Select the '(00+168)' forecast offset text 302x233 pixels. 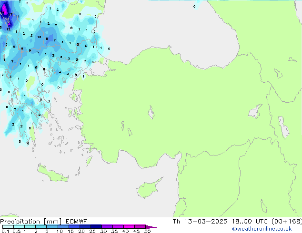[287, 222]
